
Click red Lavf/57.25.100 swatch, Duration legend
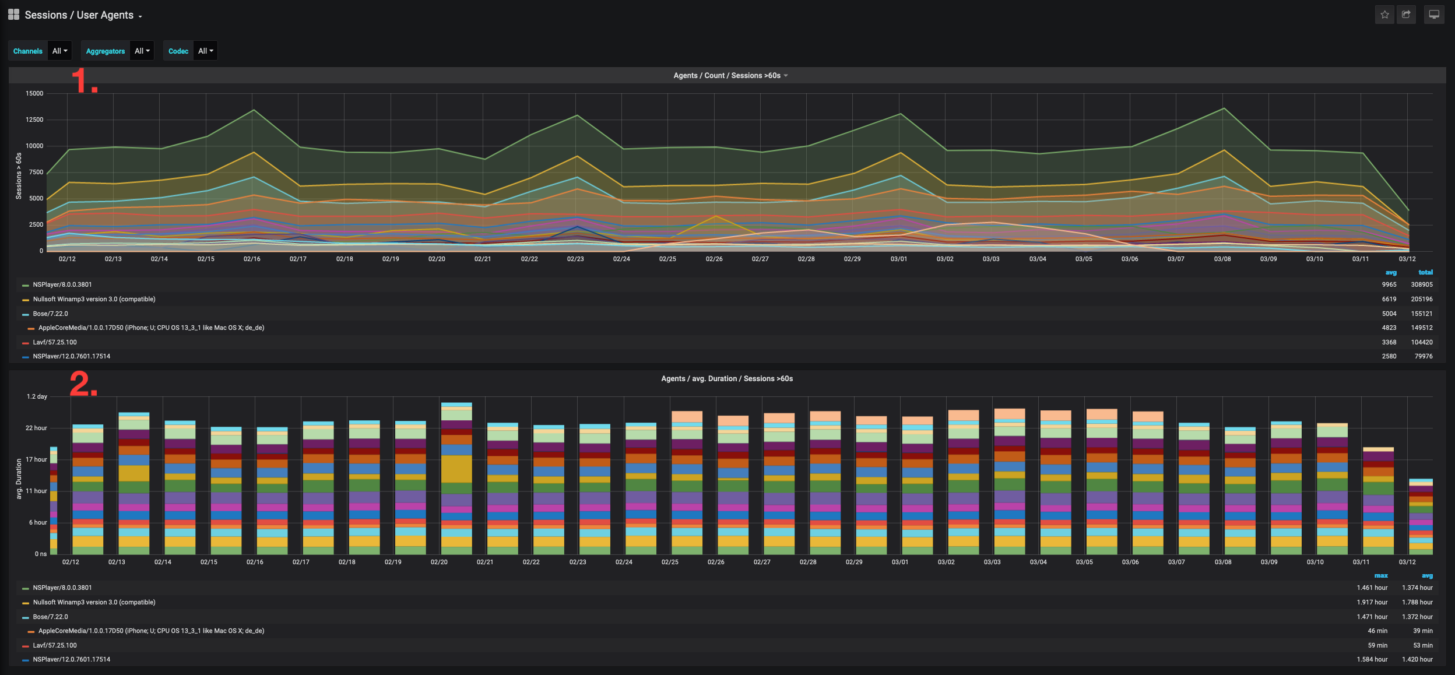[x=26, y=646]
